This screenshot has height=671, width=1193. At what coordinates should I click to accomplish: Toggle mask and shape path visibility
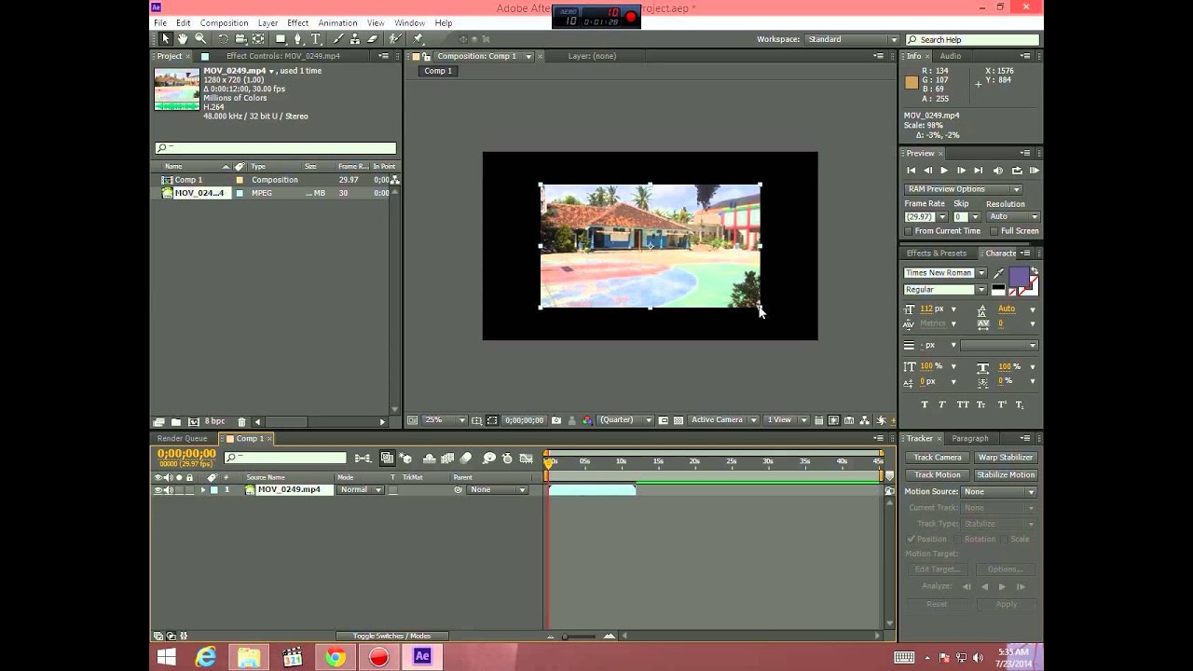click(492, 420)
